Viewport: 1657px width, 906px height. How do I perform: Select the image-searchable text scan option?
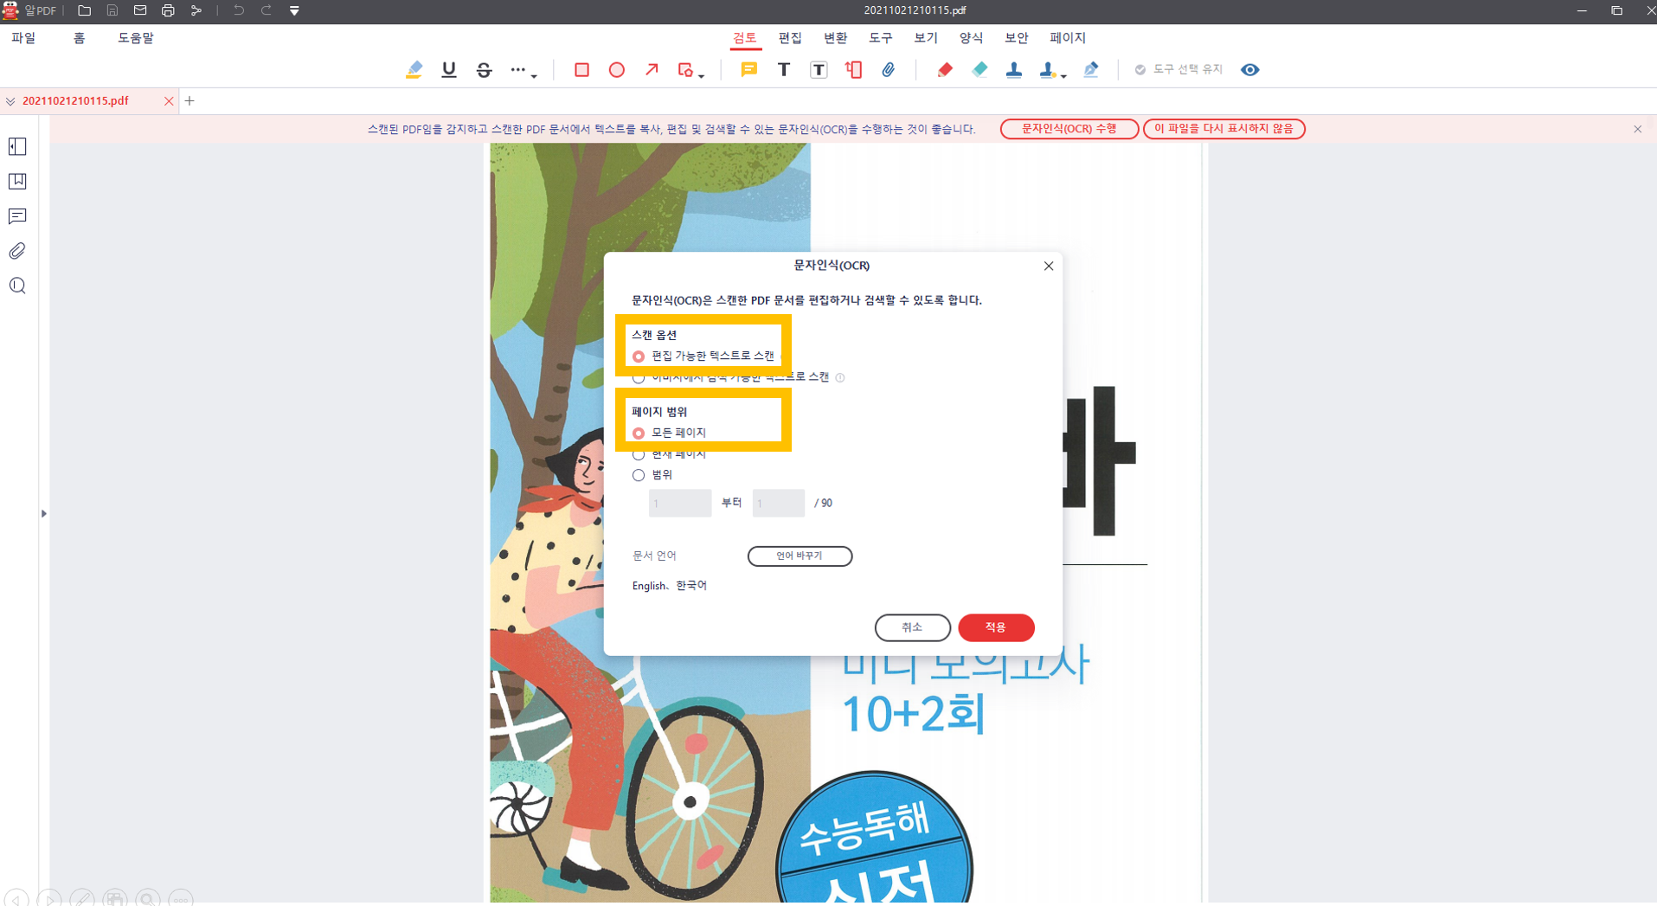click(x=639, y=378)
